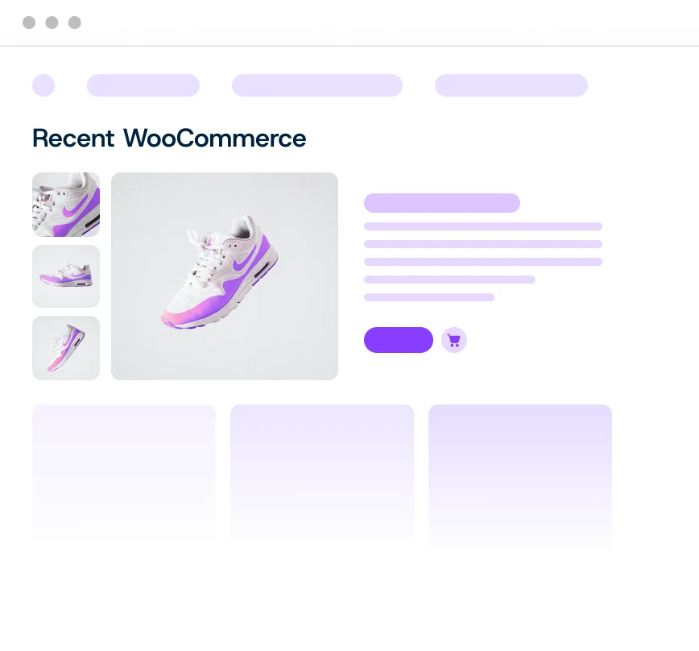Click the solid purple action button

click(399, 340)
